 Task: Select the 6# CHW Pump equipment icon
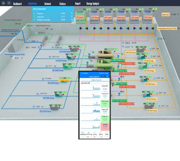point(54,107)
